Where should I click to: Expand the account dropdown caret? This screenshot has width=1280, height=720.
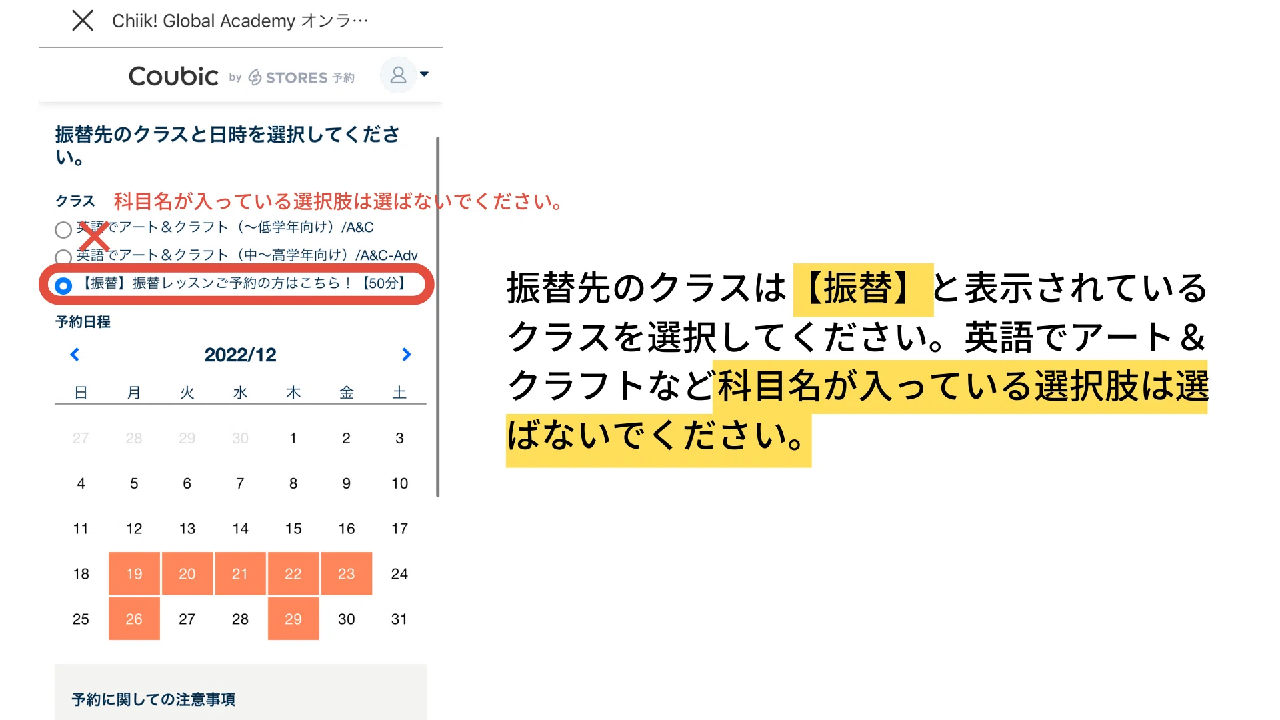[x=424, y=74]
